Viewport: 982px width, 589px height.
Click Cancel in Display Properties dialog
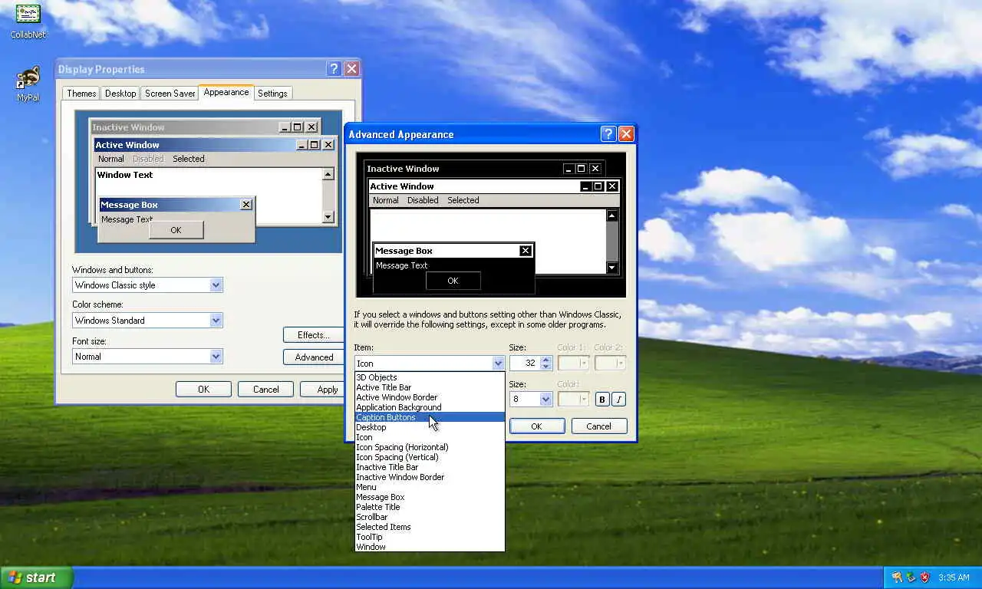pos(265,390)
